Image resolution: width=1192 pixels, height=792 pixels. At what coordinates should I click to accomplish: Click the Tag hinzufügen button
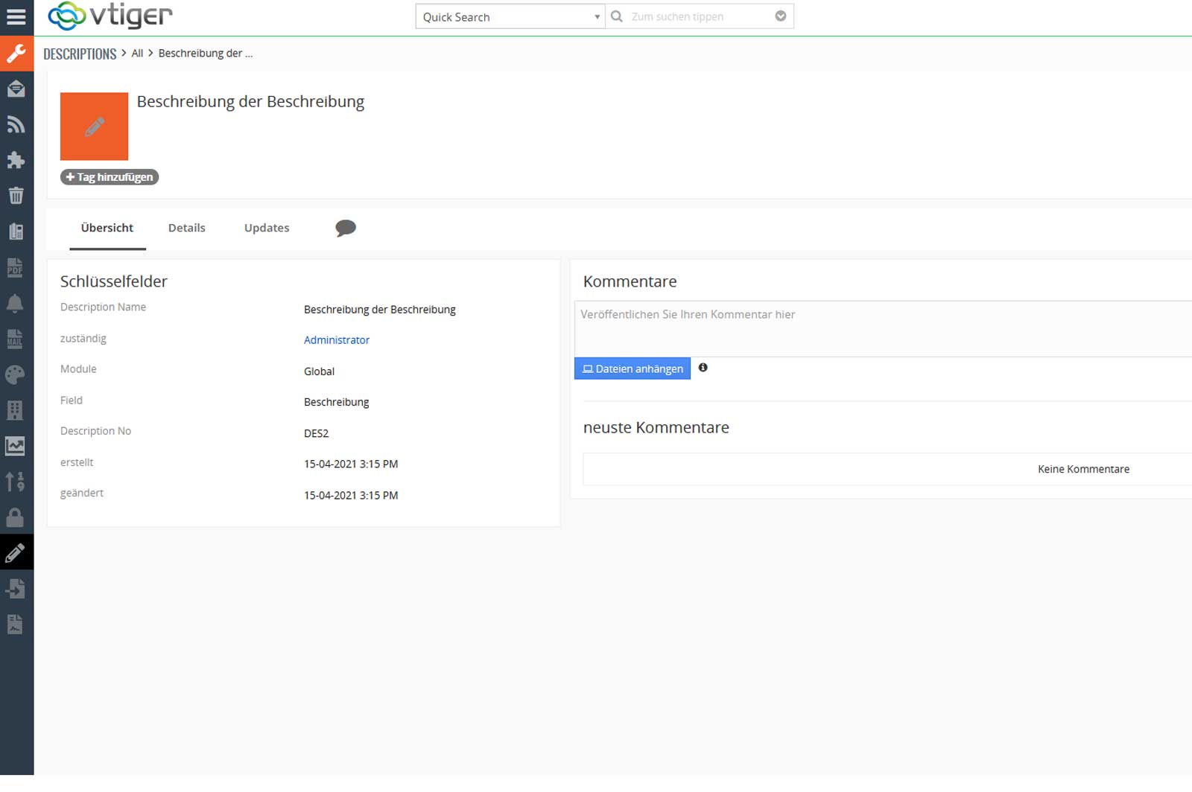(110, 177)
